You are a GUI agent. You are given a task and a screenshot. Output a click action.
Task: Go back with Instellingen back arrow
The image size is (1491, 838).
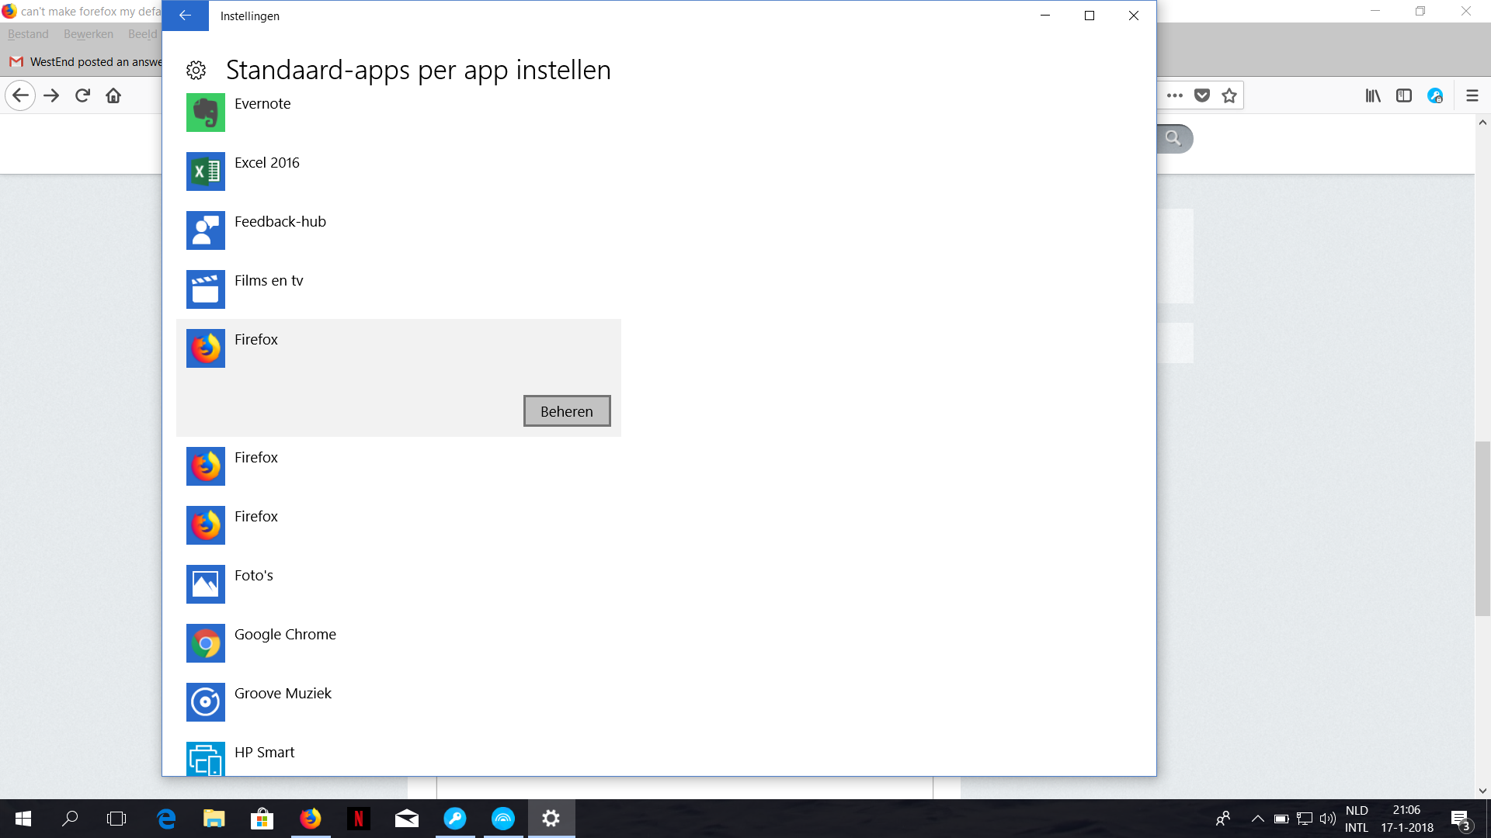[x=185, y=16]
